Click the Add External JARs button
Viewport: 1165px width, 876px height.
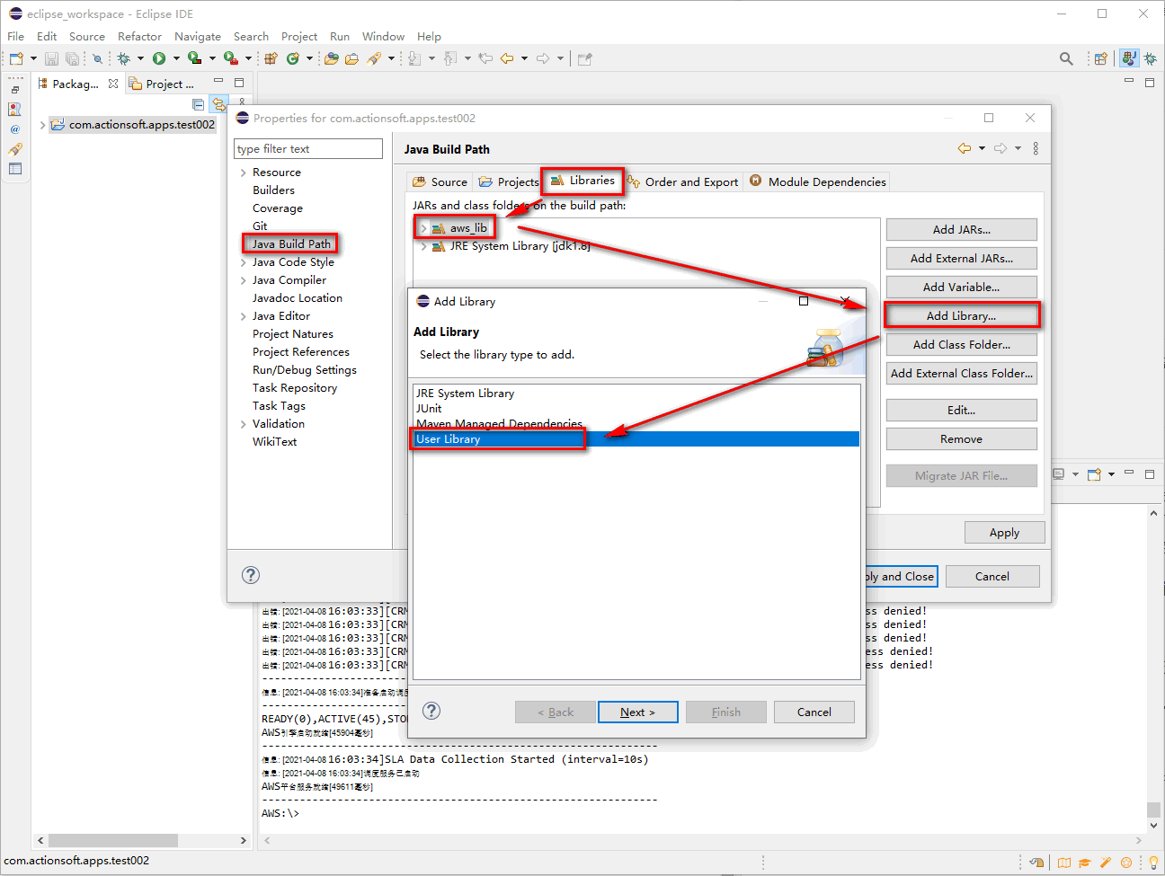coord(961,258)
